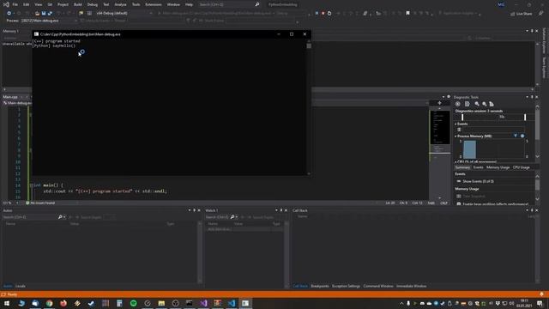
Task: Switch to the Memory Usage tab
Action: tap(498, 167)
